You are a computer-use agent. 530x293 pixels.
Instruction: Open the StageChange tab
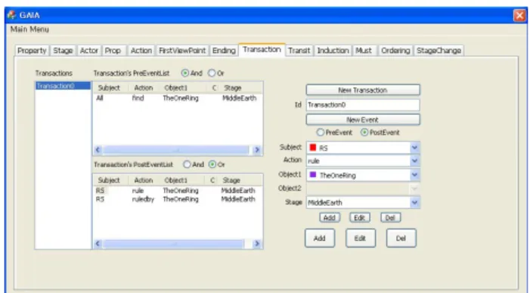tap(439, 51)
